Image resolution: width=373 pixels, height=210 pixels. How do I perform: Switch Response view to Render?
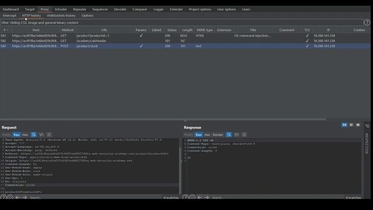click(x=217, y=135)
